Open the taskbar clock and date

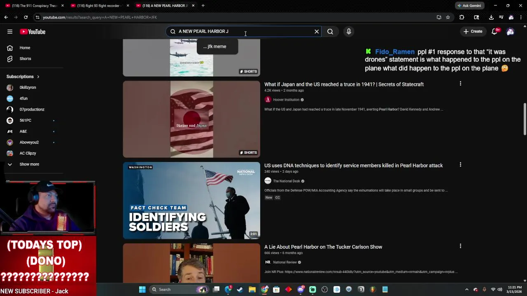[515, 289]
